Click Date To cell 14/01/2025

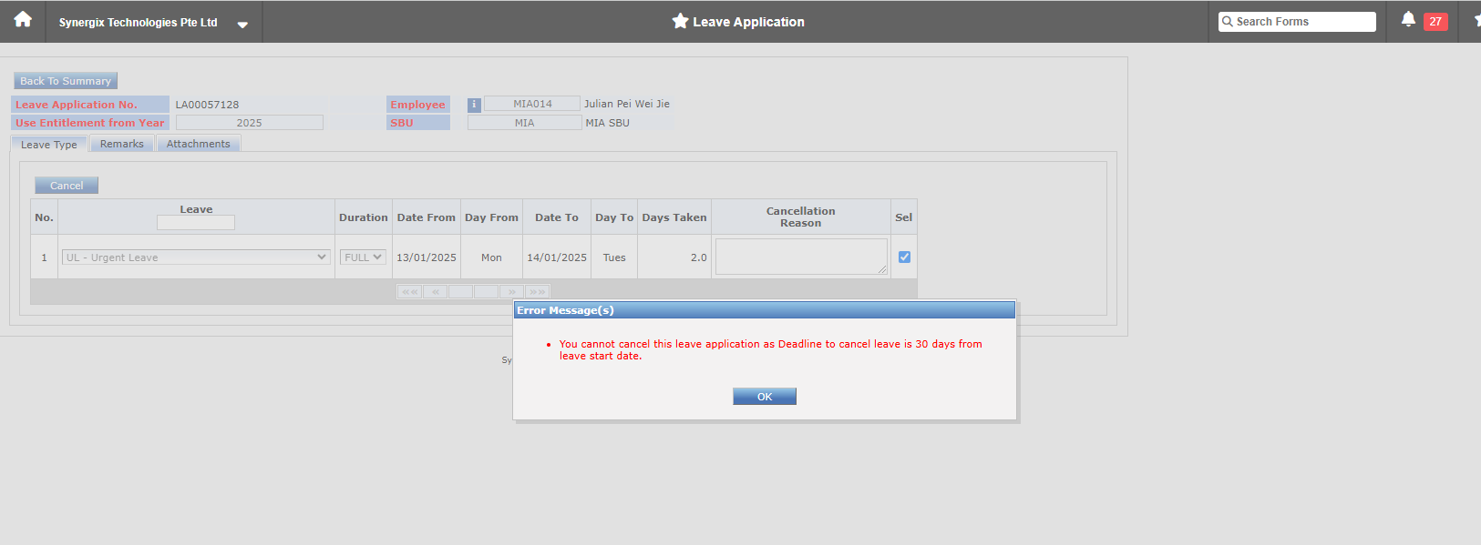557,257
